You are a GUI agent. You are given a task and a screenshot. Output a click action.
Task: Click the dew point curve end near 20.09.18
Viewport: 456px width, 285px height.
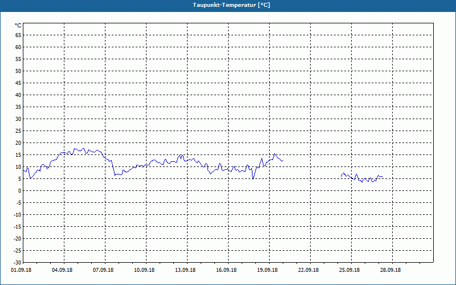pyautogui.click(x=283, y=161)
